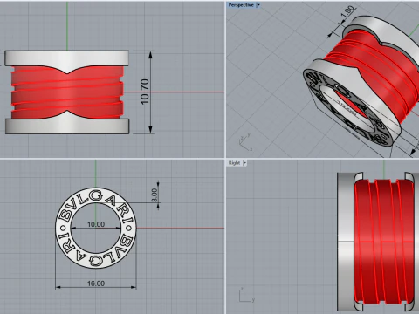Select the 10.00 inner diameter dimension

[96, 224]
